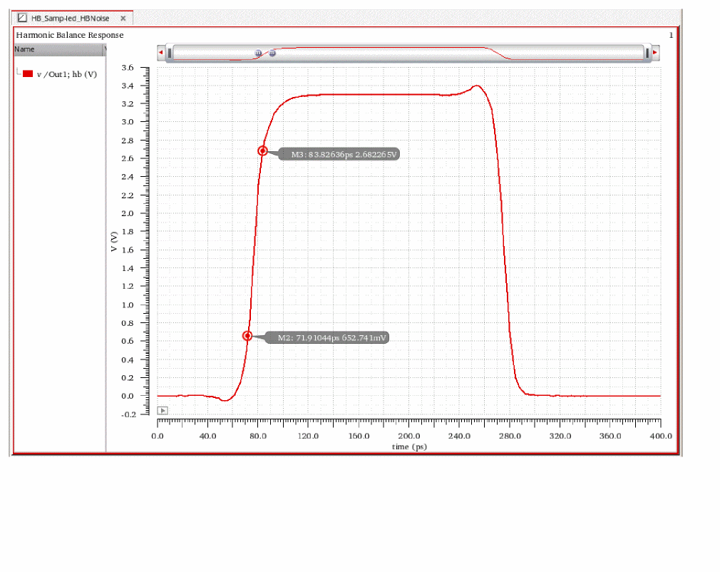Click the left red arrow on overview bar
Viewport: 720px width, 572px height.
tap(161, 53)
